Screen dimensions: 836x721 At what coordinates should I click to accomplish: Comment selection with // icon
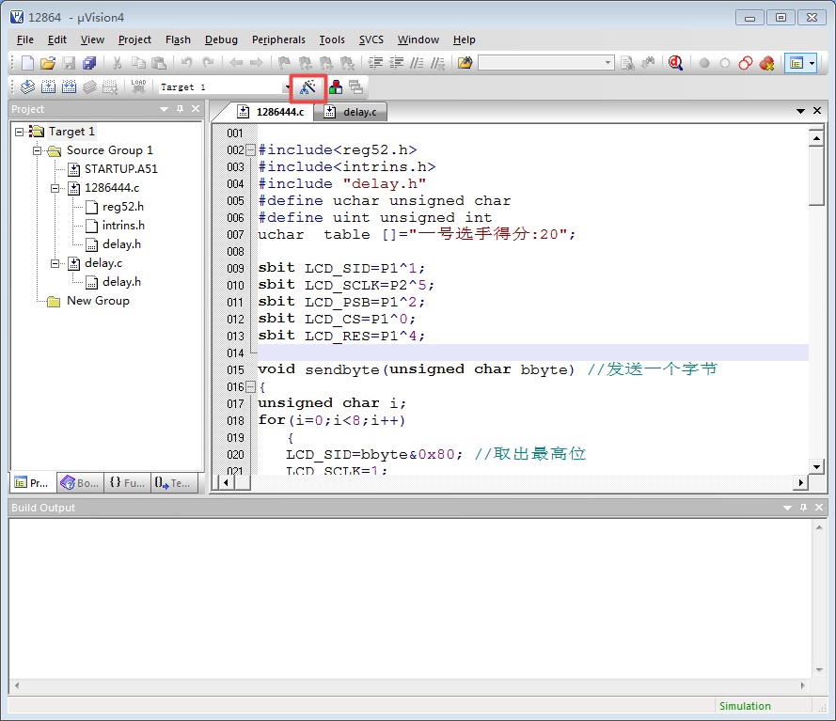(x=417, y=63)
